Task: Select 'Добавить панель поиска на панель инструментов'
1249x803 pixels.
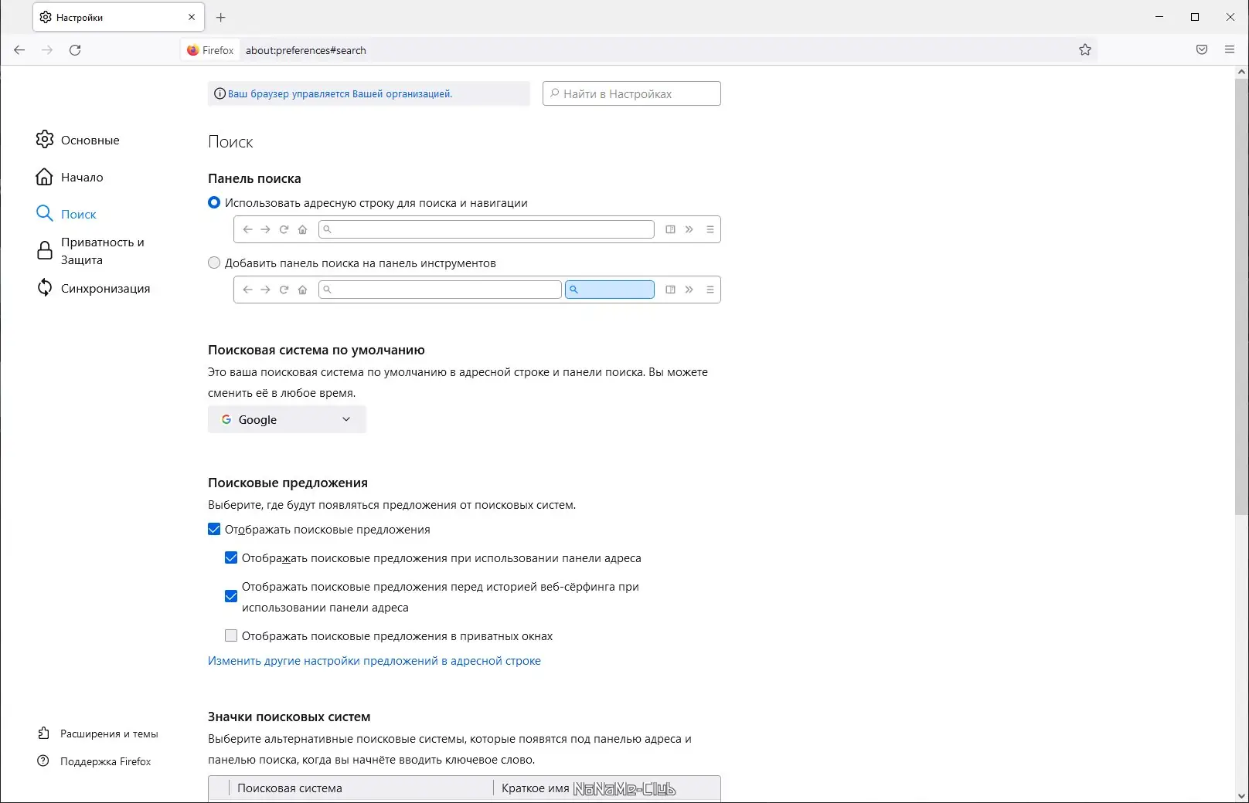Action: [x=214, y=263]
